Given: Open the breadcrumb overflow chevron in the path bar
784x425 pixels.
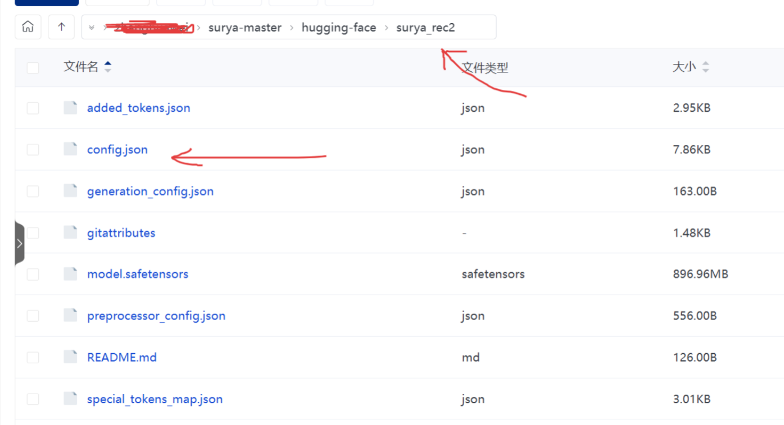Looking at the screenshot, I should [91, 27].
